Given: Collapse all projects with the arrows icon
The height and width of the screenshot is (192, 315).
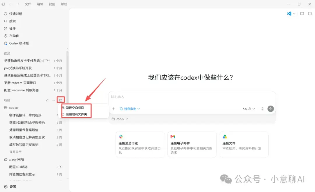Looking at the screenshot, I should (x=47, y=100).
